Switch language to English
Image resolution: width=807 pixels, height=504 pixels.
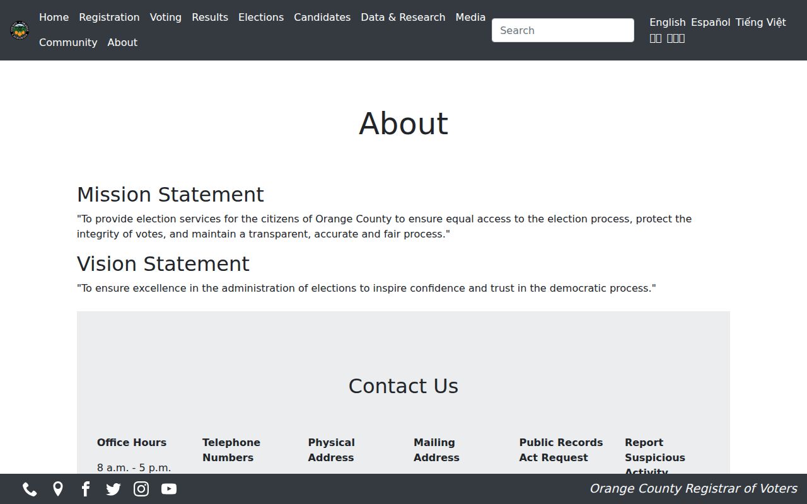click(668, 23)
